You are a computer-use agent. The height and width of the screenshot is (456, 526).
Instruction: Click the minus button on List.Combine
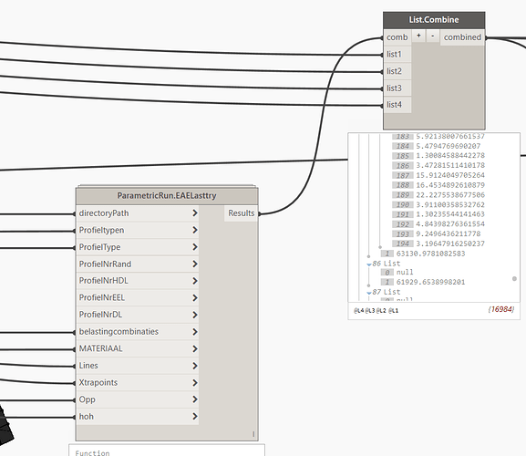433,36
